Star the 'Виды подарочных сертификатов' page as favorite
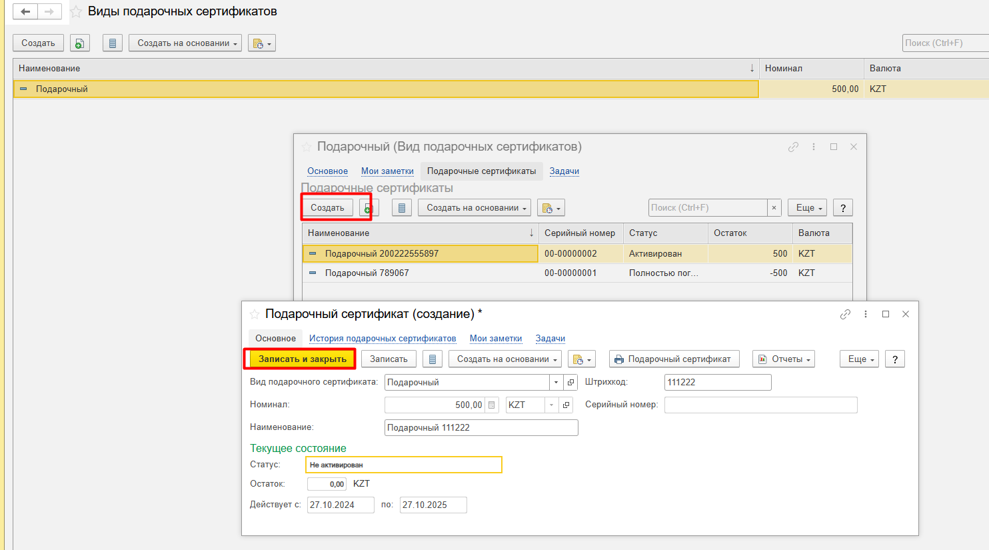The image size is (989, 550). coord(76,12)
